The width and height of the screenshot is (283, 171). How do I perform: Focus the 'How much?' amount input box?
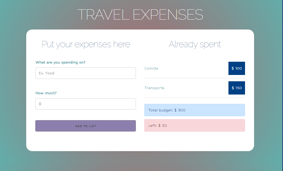coord(86,104)
